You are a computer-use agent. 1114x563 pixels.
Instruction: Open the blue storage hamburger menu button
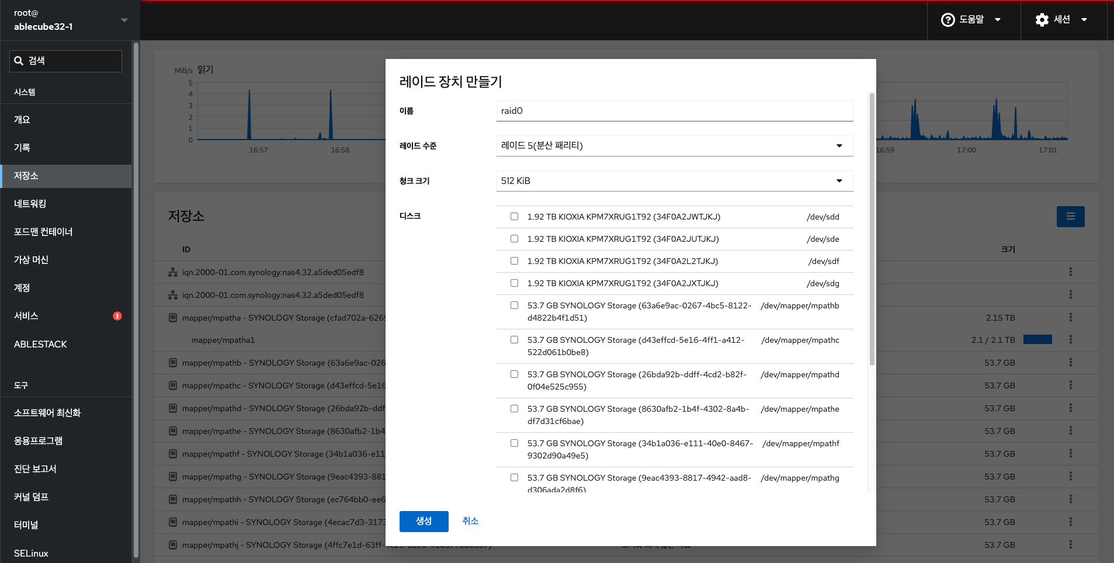(1070, 217)
